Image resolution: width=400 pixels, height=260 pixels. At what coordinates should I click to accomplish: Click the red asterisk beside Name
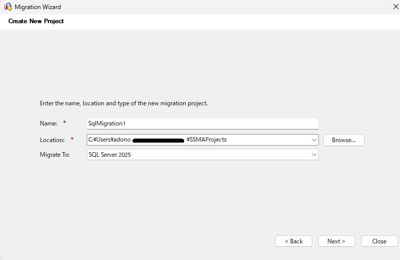(65, 123)
